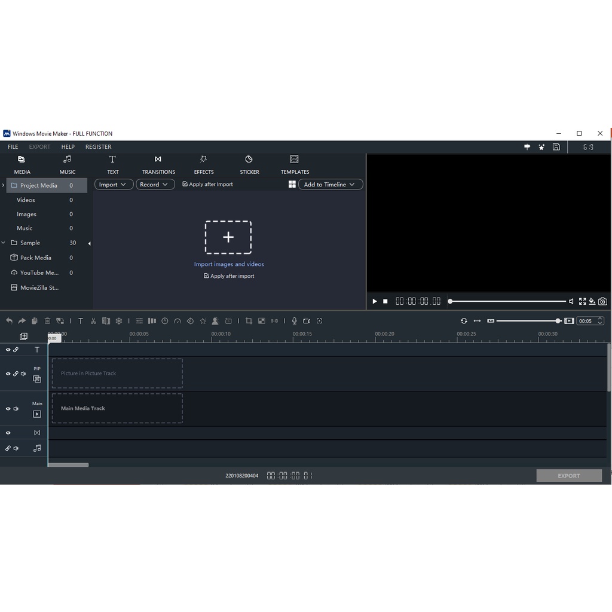Click the timeline zoom slider handle
The width and height of the screenshot is (612, 612).
pyautogui.click(x=558, y=321)
